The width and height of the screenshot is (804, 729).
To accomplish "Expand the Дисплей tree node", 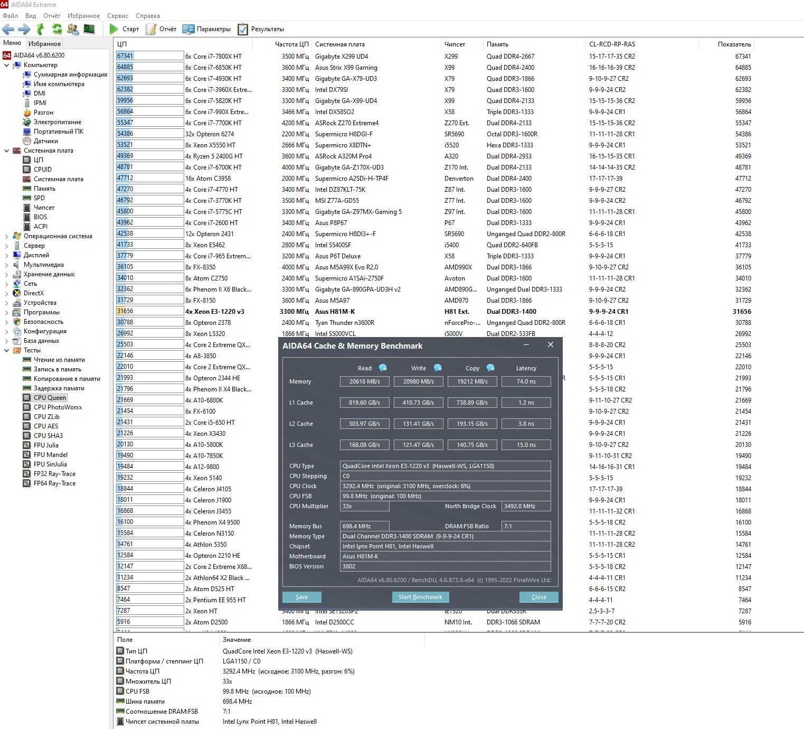I will click(6, 255).
